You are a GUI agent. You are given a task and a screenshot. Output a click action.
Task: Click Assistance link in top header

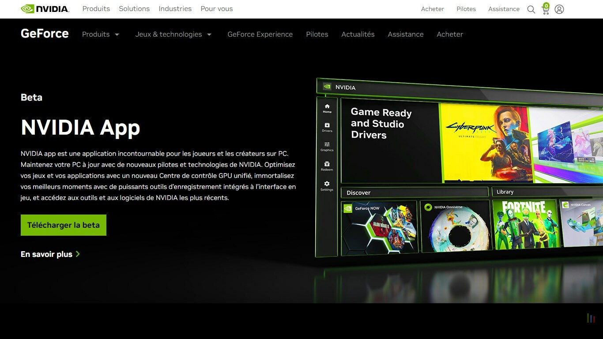tap(504, 9)
